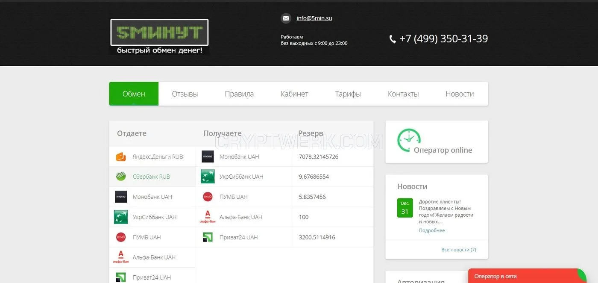Go to the Правила tab
The width and height of the screenshot is (598, 283).
tap(239, 94)
